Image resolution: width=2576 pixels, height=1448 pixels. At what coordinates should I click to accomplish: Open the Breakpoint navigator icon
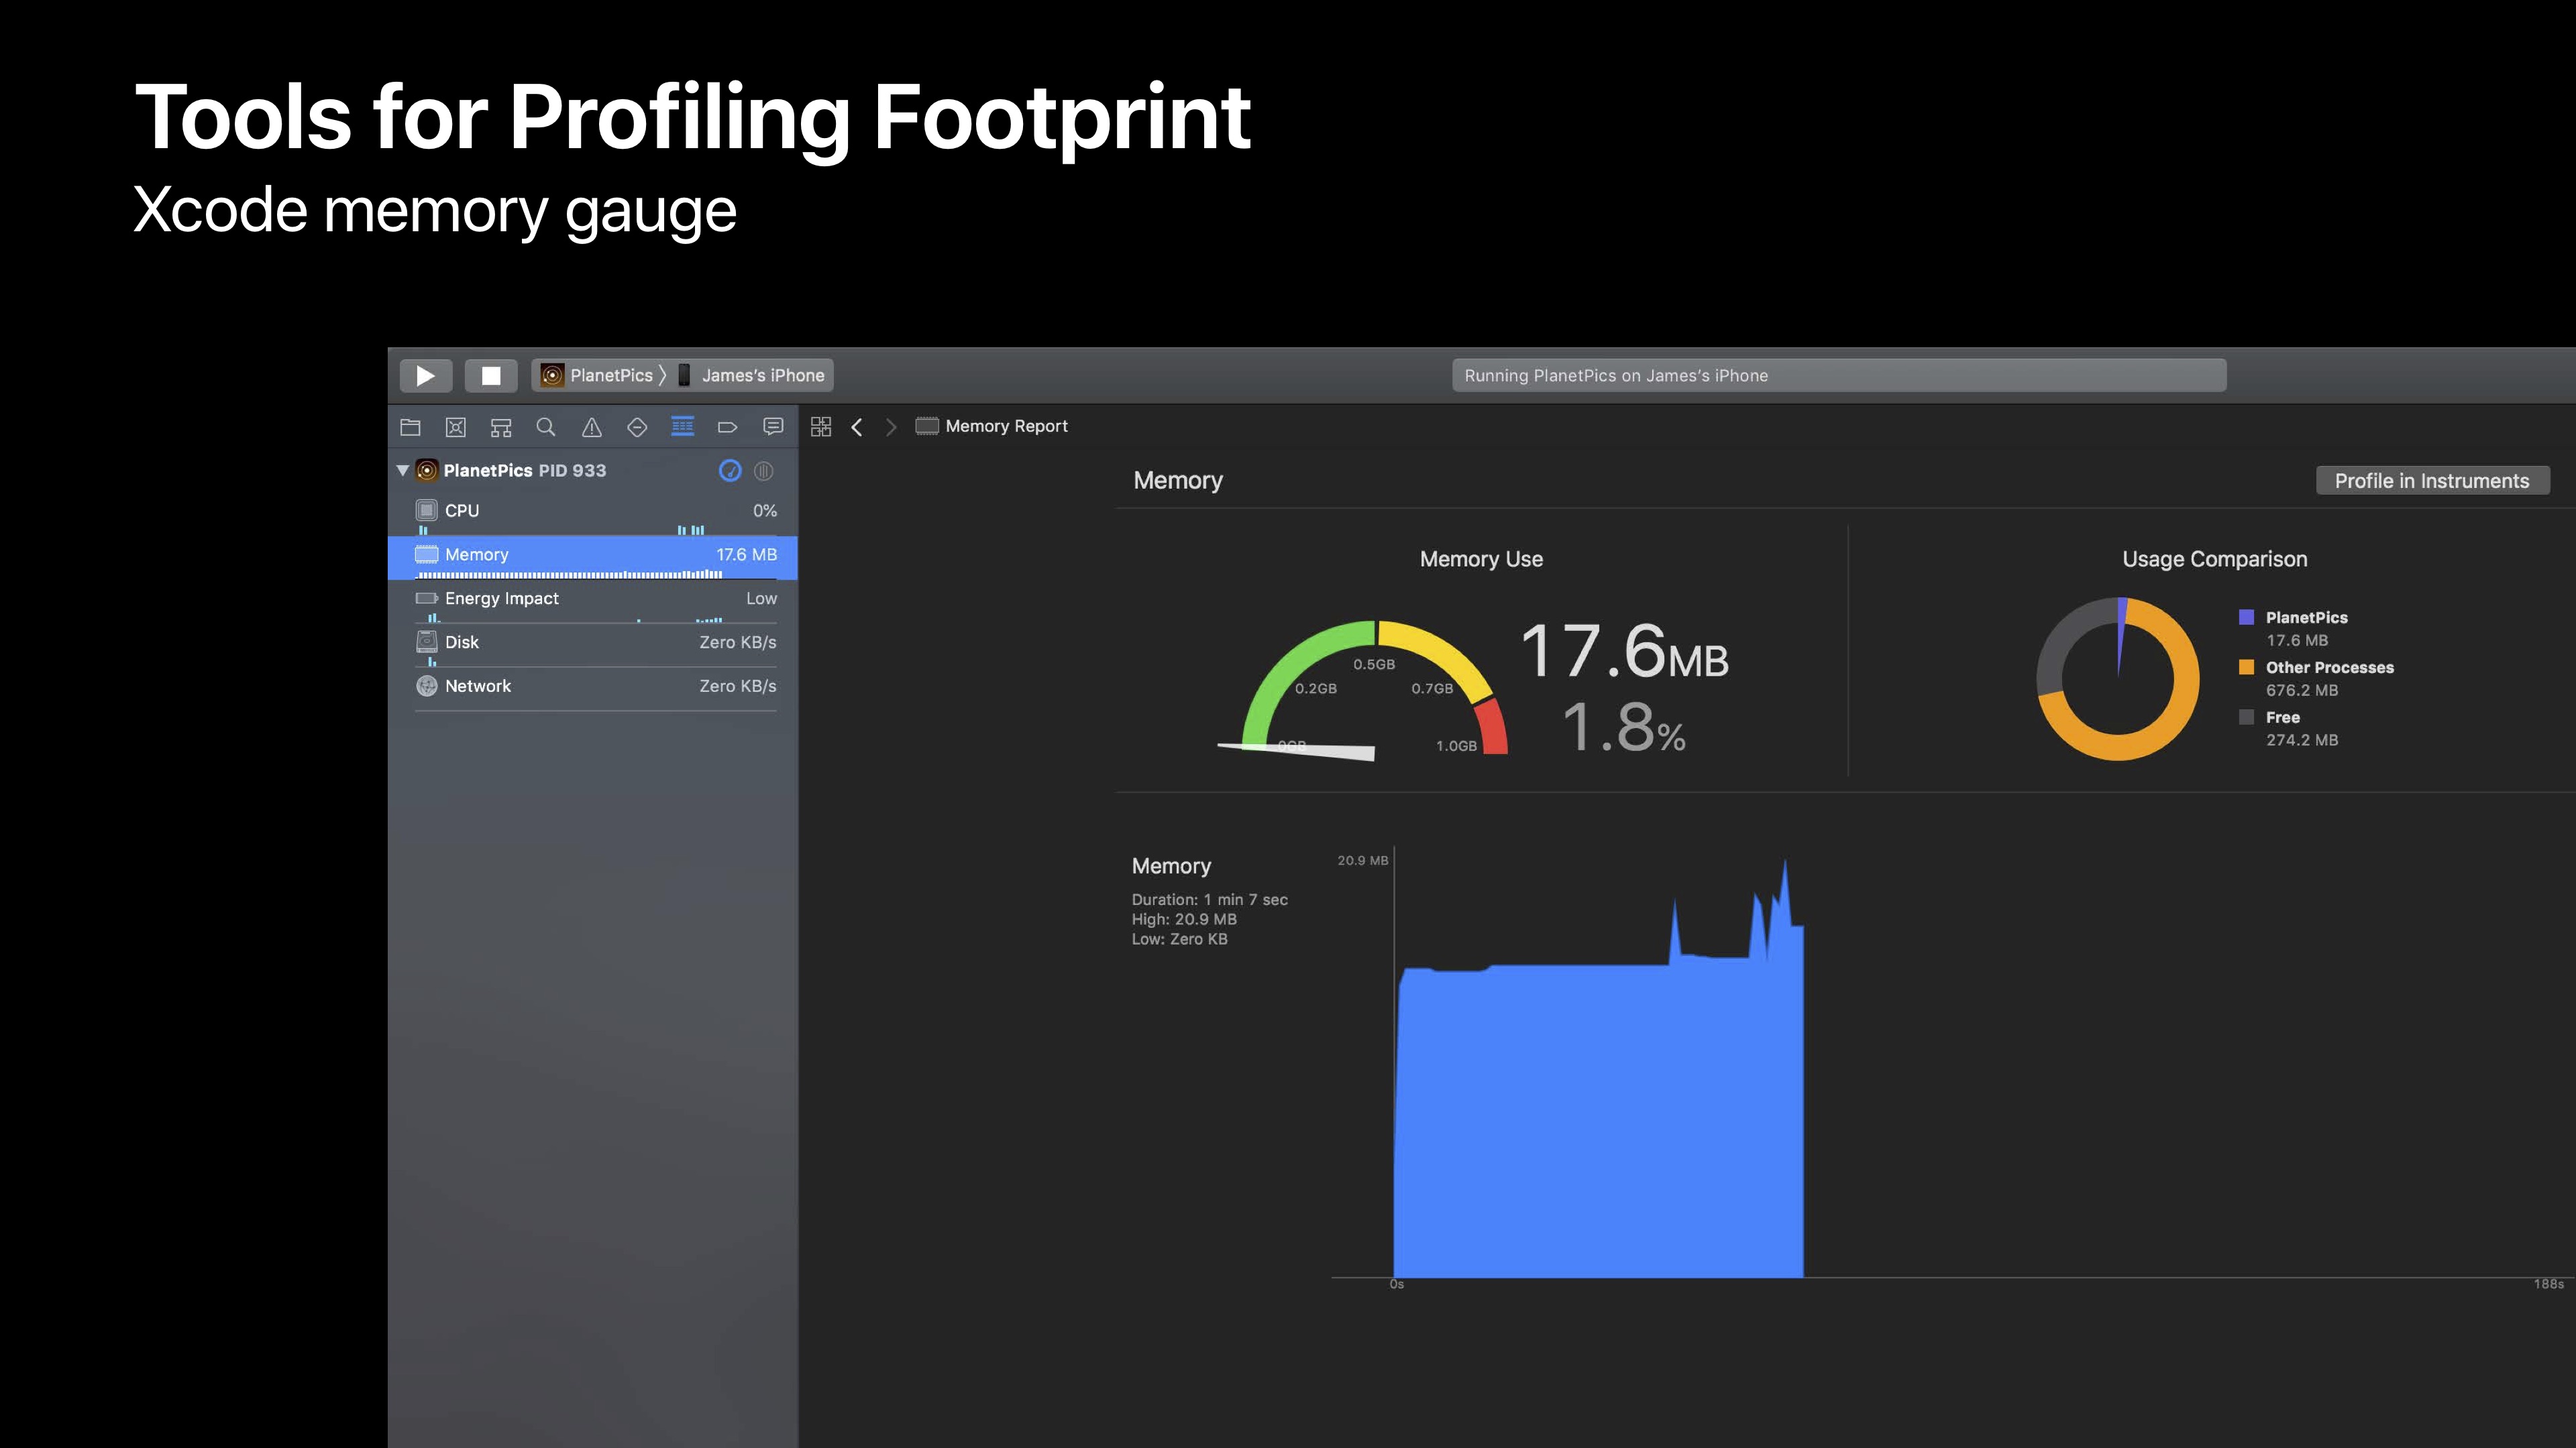tap(728, 428)
